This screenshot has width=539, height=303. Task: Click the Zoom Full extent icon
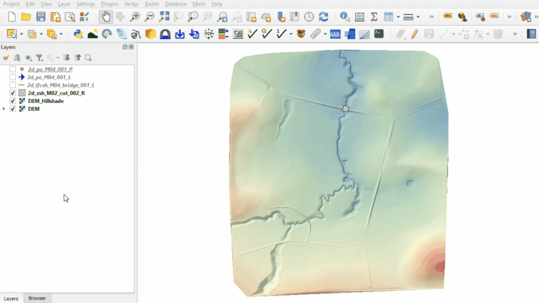coord(164,17)
